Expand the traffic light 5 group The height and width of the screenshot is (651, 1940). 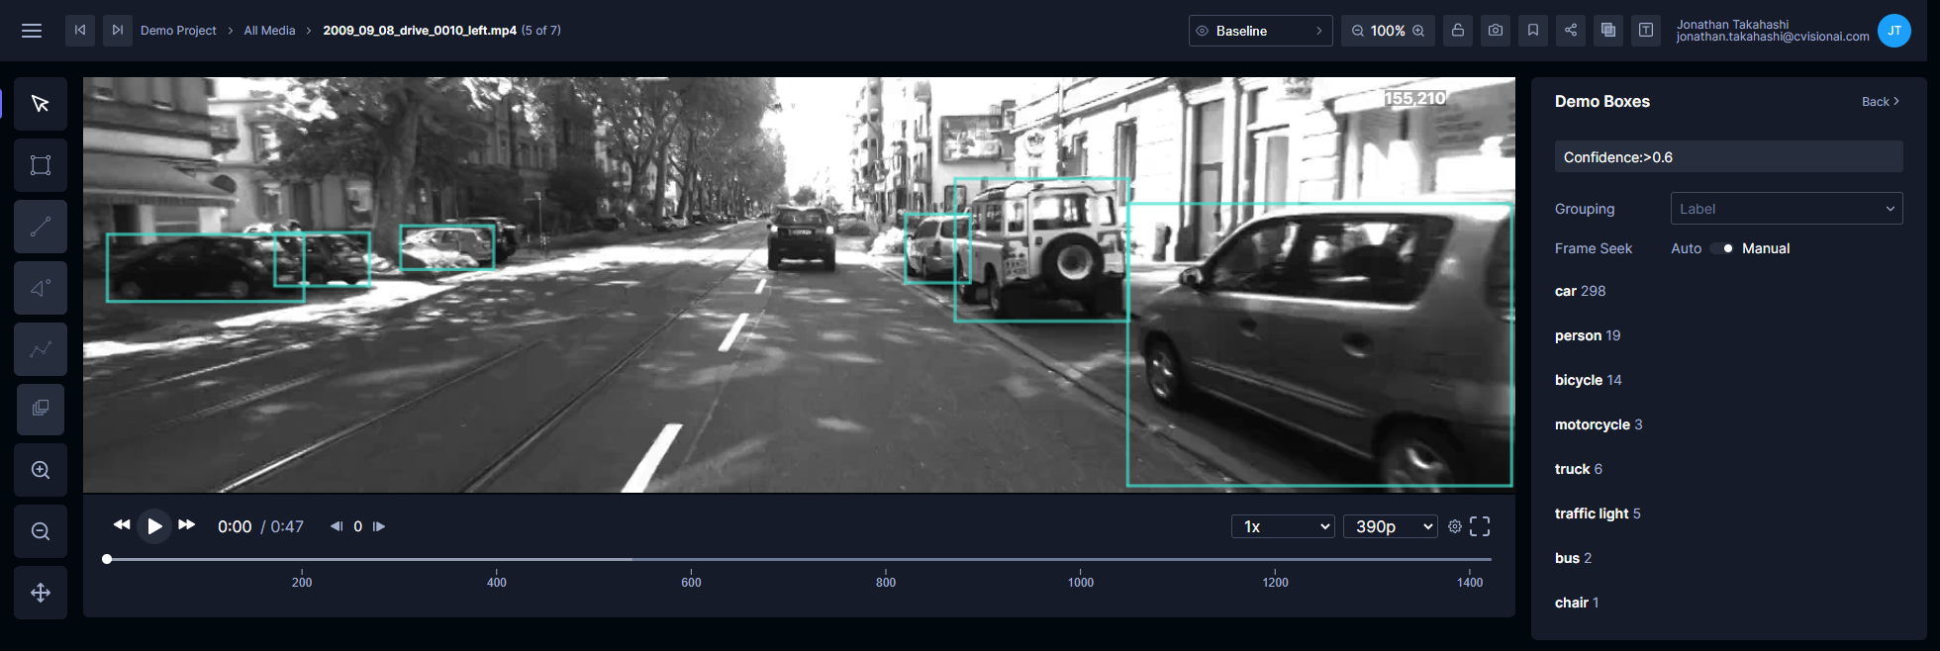click(1598, 513)
